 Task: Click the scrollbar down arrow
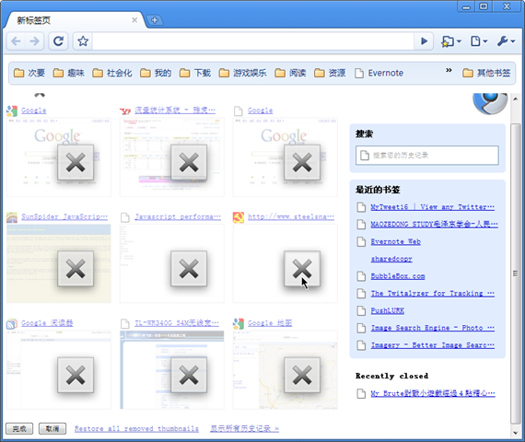click(515, 433)
